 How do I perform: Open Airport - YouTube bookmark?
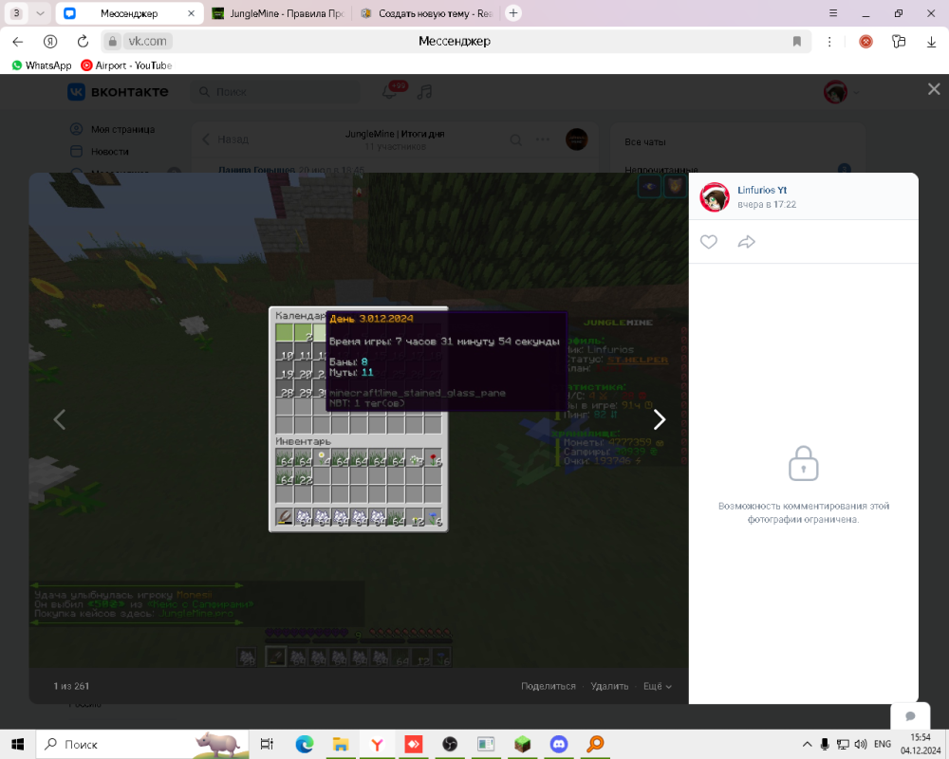pyautogui.click(x=126, y=65)
